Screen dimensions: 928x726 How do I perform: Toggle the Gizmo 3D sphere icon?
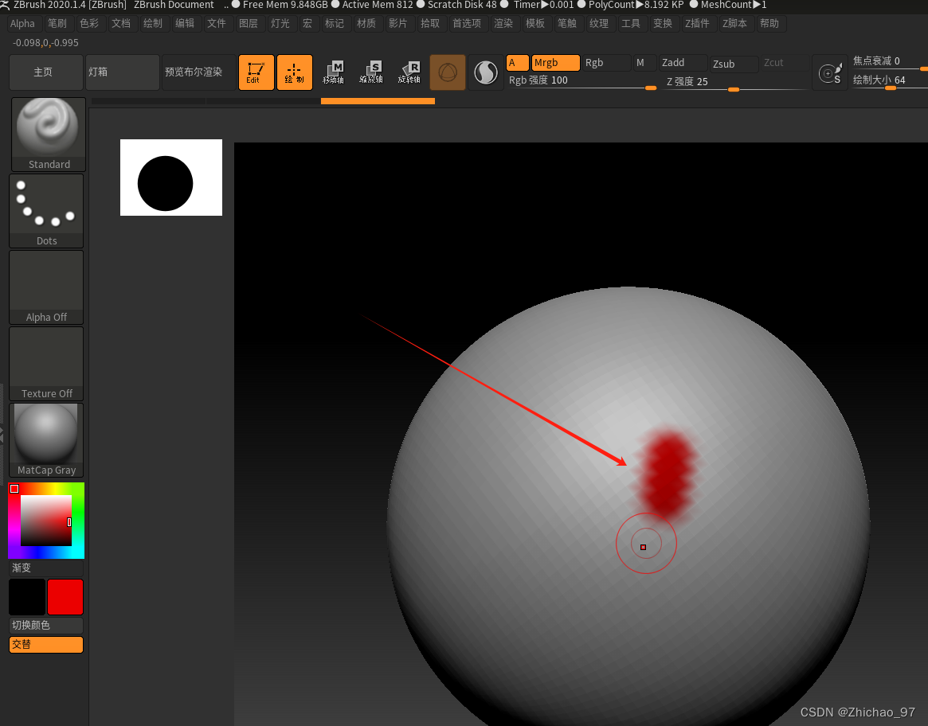tap(448, 72)
